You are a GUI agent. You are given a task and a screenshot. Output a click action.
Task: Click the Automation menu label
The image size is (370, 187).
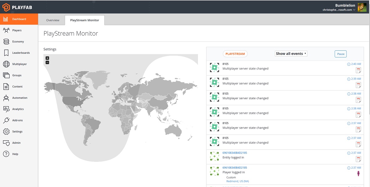click(20, 98)
